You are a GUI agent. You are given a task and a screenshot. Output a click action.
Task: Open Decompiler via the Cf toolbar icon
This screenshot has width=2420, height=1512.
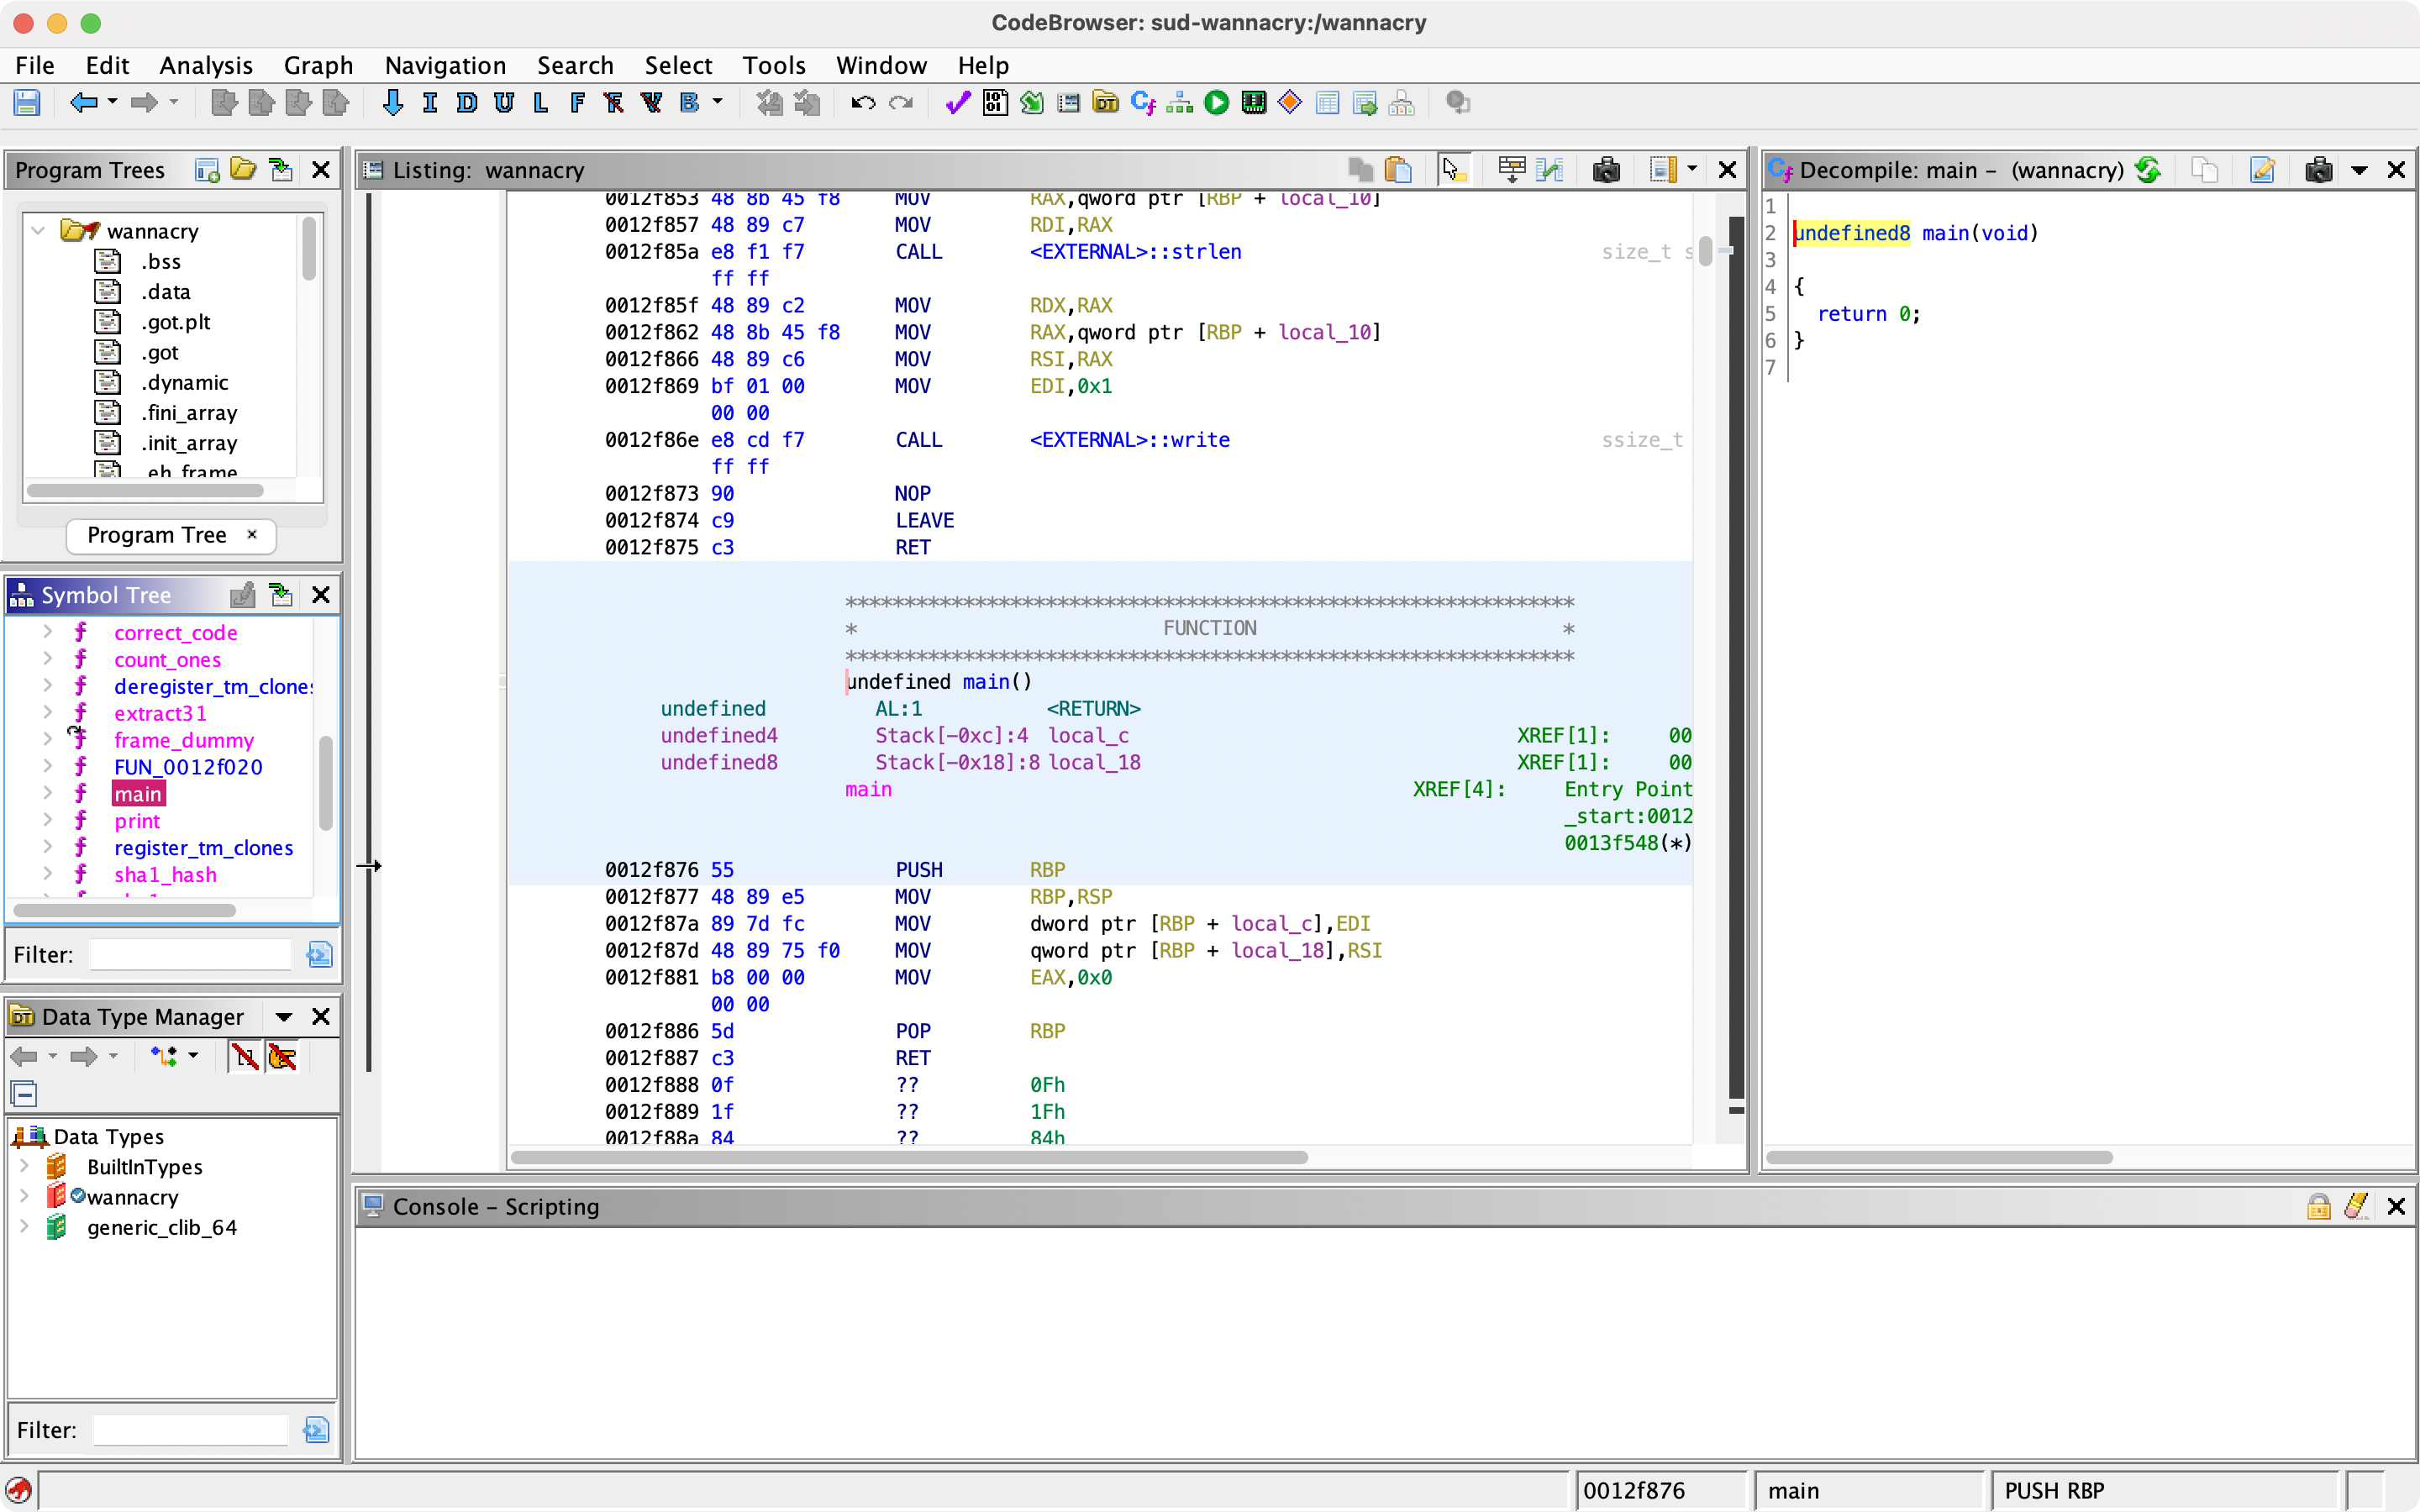coord(1142,103)
